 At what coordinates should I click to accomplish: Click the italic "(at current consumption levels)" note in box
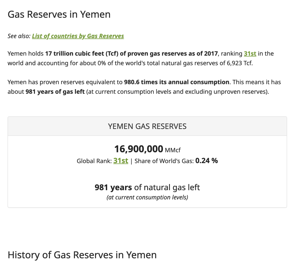click(147, 197)
